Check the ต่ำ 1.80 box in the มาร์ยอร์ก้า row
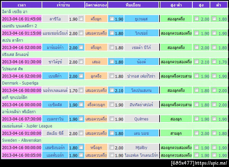229x167 pixels. coord(214,47)
